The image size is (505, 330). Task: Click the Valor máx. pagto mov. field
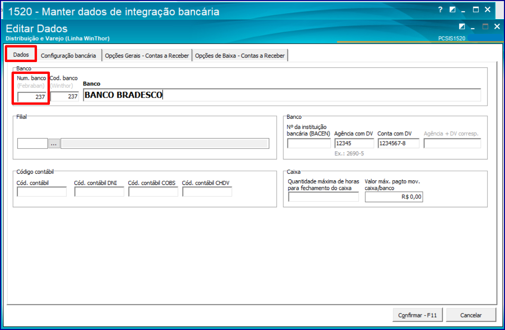(394, 197)
